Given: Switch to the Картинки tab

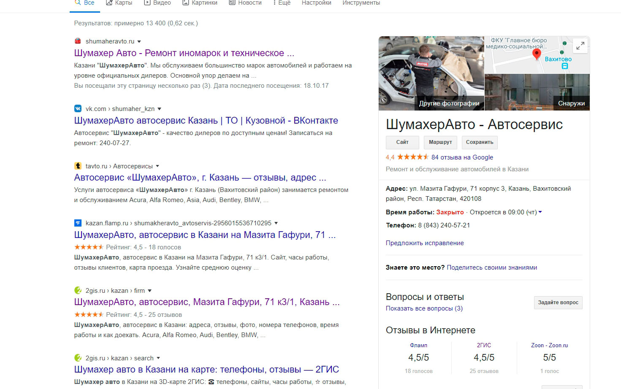Looking at the screenshot, I should tap(200, 3).
